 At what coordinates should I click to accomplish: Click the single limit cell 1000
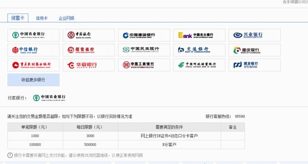[35, 136]
